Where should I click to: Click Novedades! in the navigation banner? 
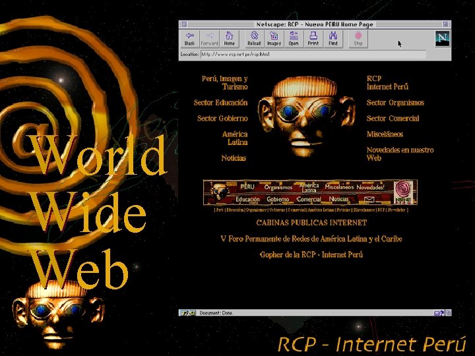click(x=370, y=187)
